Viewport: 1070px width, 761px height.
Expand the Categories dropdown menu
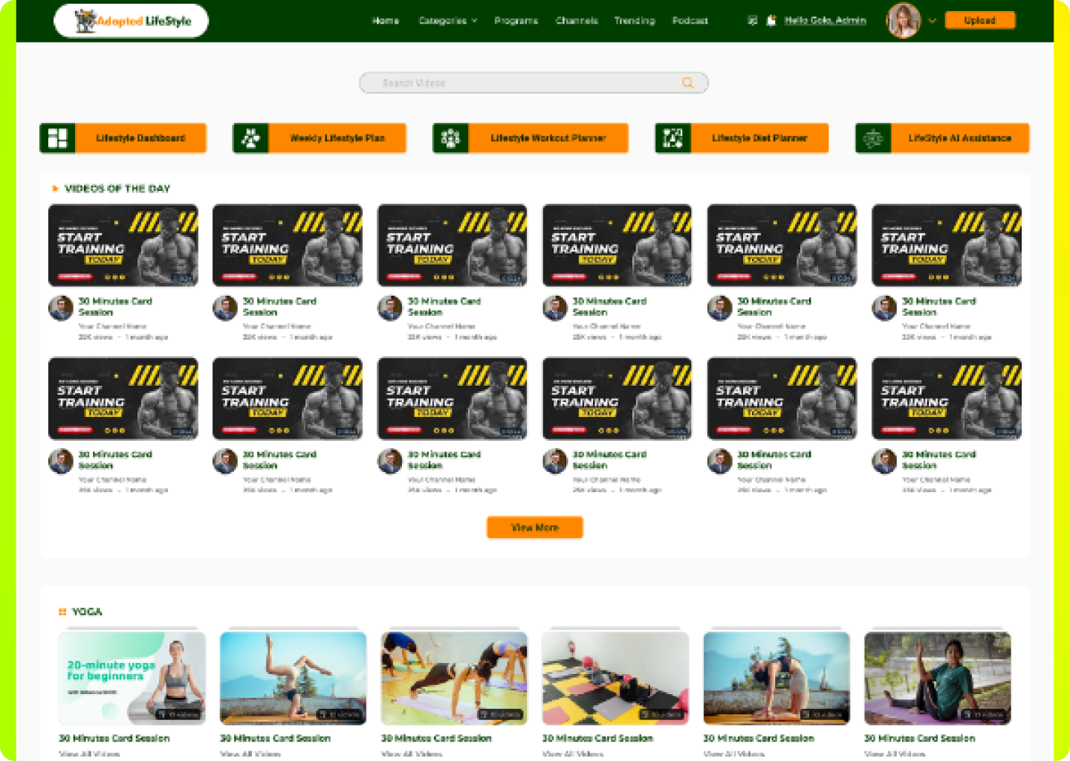[x=447, y=21]
